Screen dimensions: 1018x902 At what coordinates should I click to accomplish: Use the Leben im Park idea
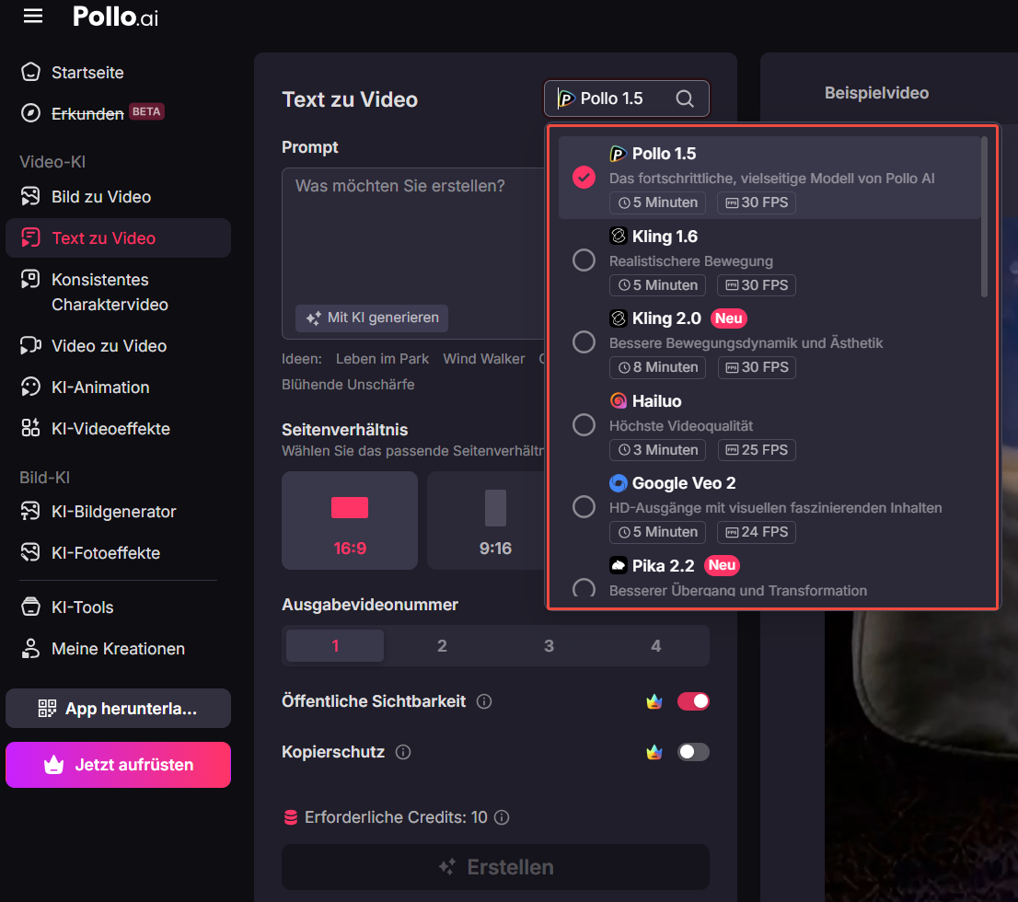pyautogui.click(x=382, y=358)
